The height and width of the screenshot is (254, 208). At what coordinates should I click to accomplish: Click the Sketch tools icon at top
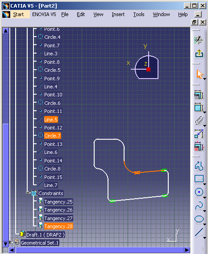[199, 40]
